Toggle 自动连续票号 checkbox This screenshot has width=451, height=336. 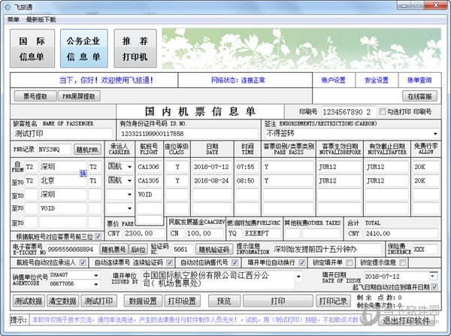[91, 263]
